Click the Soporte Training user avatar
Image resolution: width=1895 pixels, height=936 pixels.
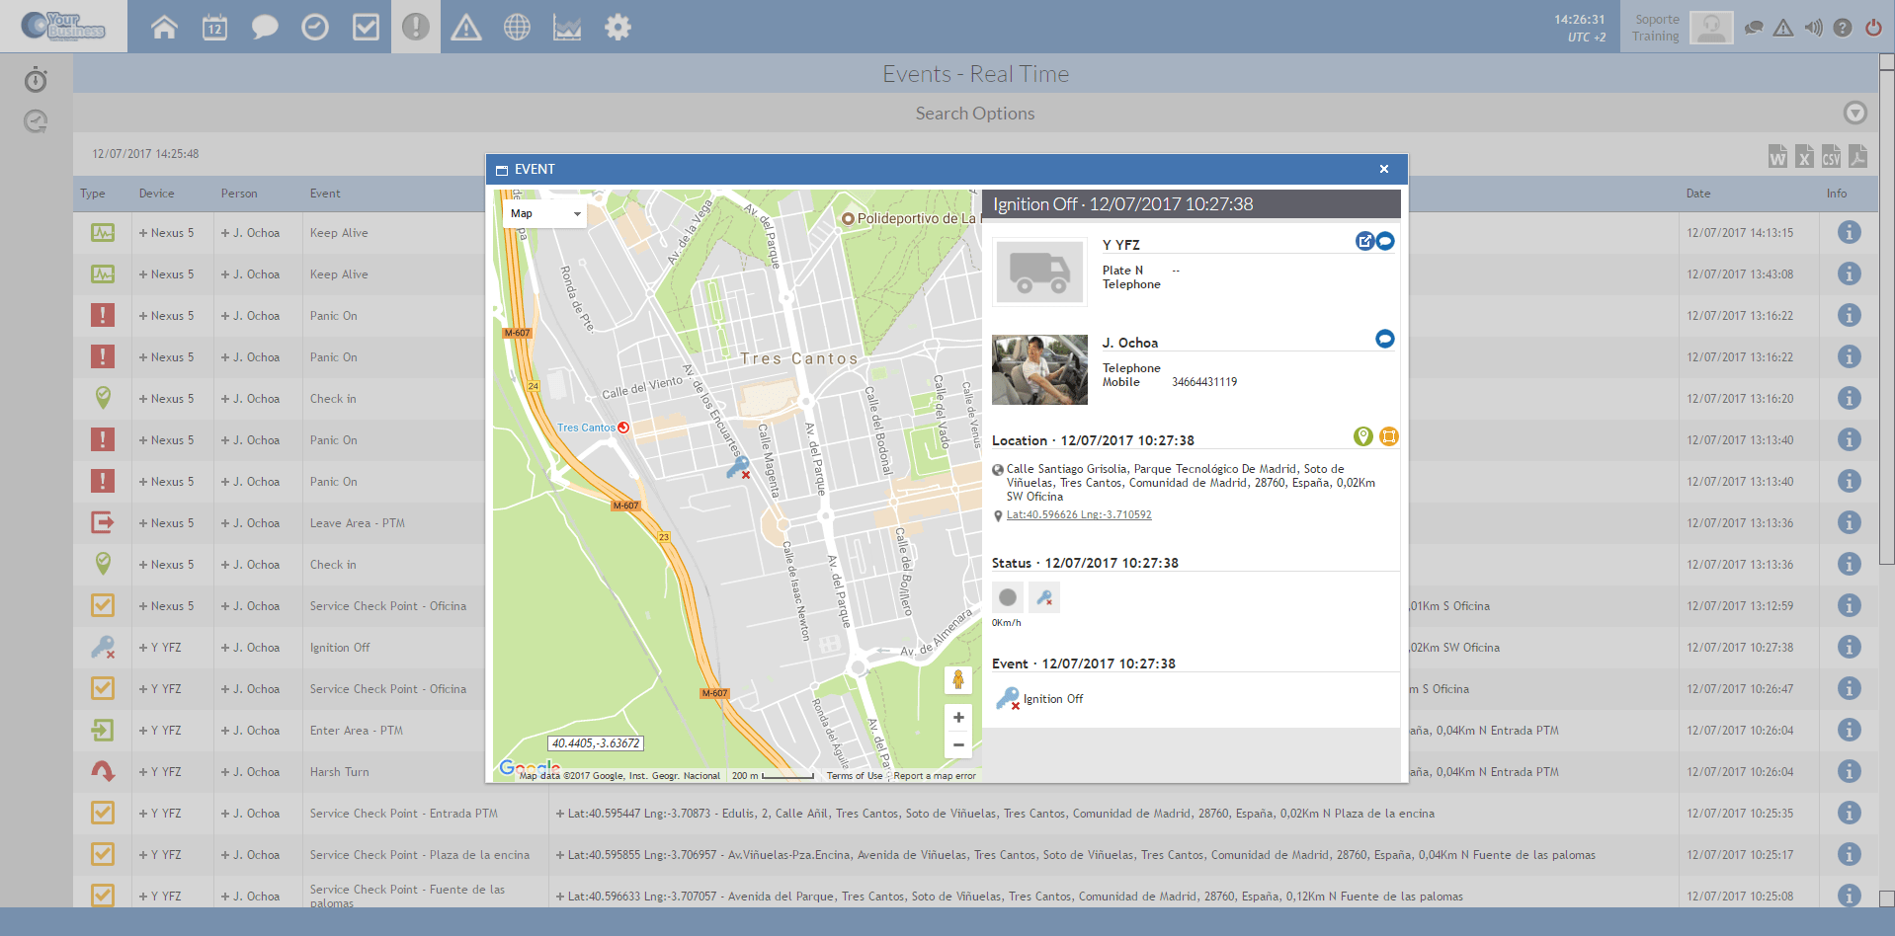click(1711, 27)
